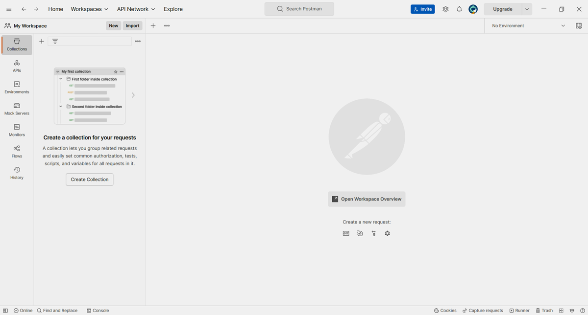Image resolution: width=588 pixels, height=315 pixels.
Task: Open the Workspaces dropdown menu
Action: tap(90, 9)
